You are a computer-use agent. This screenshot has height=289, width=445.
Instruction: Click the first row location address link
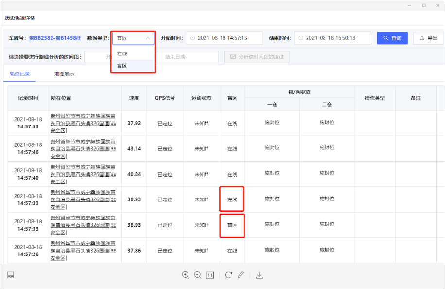pos(84,123)
